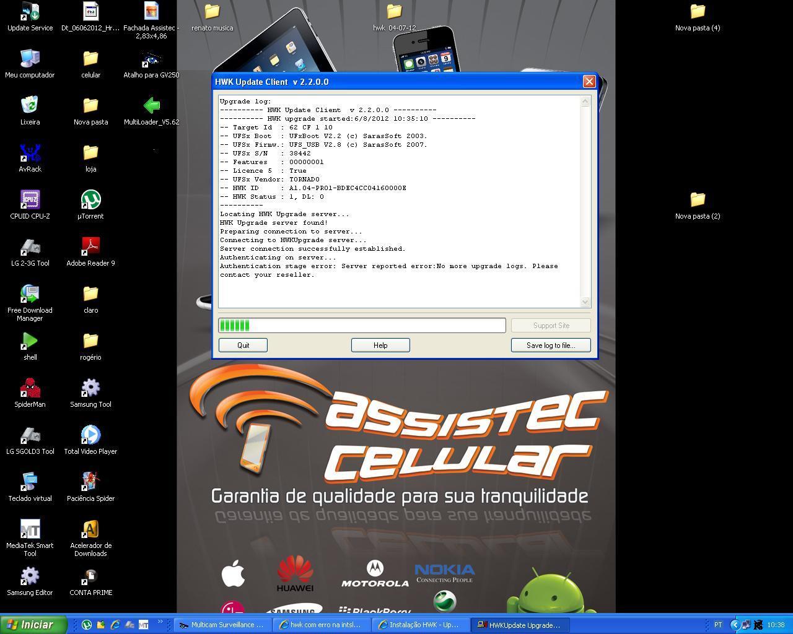The image size is (793, 634).
Task: Launch µTorrent from the quick launch bar
Action: point(87,625)
